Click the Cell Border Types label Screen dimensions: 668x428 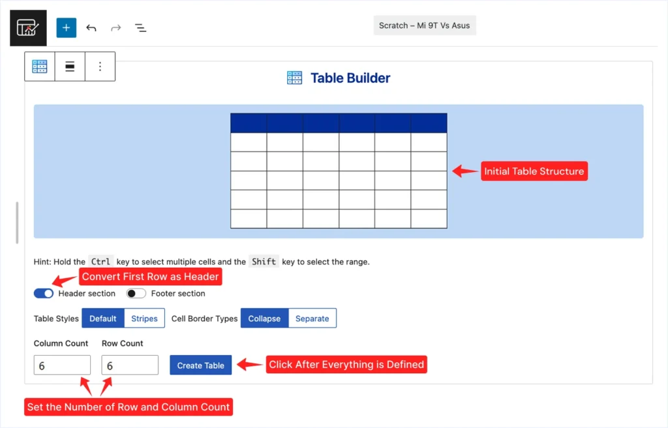pyautogui.click(x=204, y=319)
